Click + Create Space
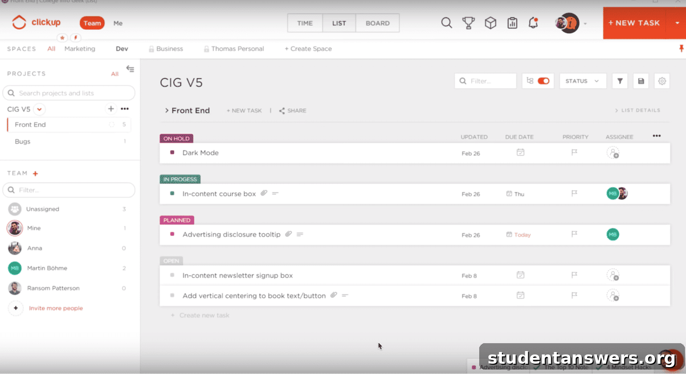The height and width of the screenshot is (374, 686). 308,49
